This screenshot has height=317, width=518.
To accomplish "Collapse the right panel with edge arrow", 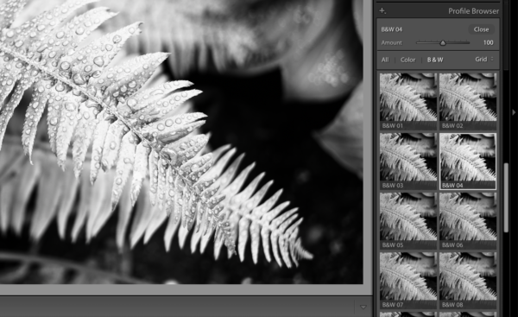I will [x=514, y=112].
